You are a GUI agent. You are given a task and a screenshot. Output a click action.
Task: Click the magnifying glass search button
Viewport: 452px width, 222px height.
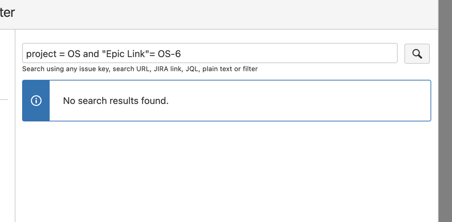(417, 54)
